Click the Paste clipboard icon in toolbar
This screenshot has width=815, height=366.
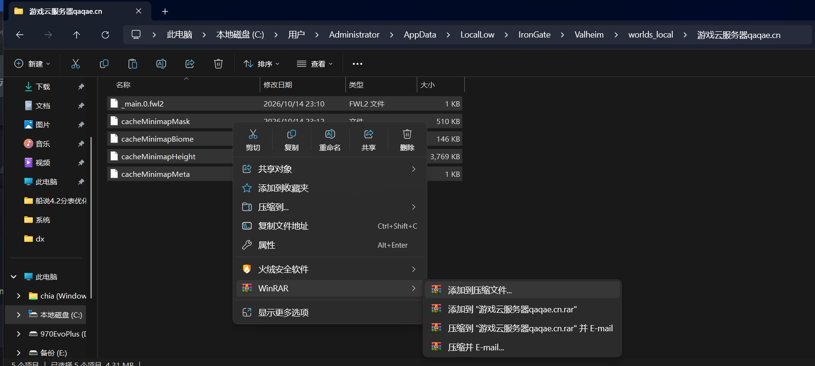(x=133, y=64)
